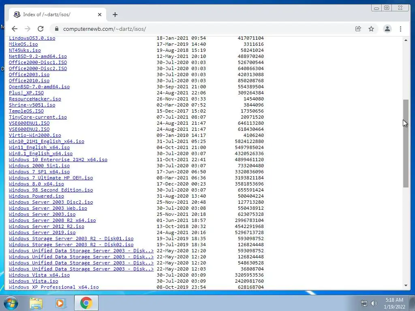Download Win11_English_x64.iso

point(39,147)
